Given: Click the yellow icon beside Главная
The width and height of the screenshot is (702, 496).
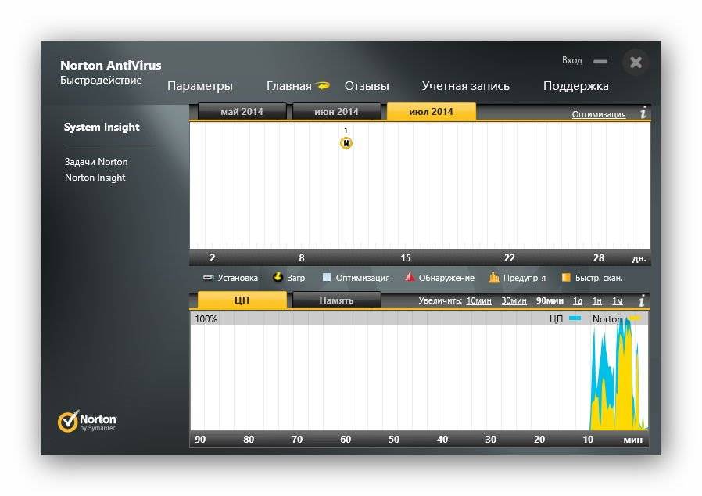Looking at the screenshot, I should [x=322, y=85].
